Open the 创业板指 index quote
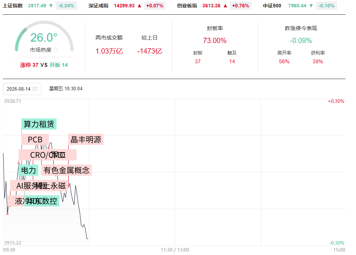 (x=187, y=6)
